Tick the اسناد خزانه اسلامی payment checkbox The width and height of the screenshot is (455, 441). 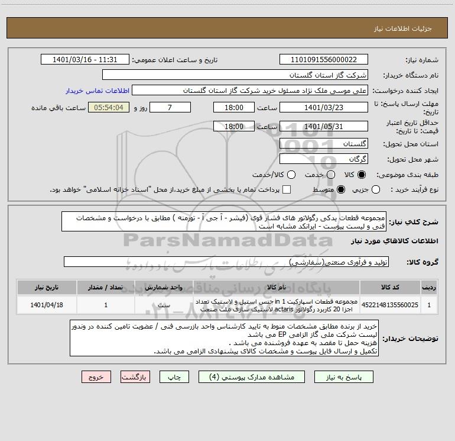(287, 189)
